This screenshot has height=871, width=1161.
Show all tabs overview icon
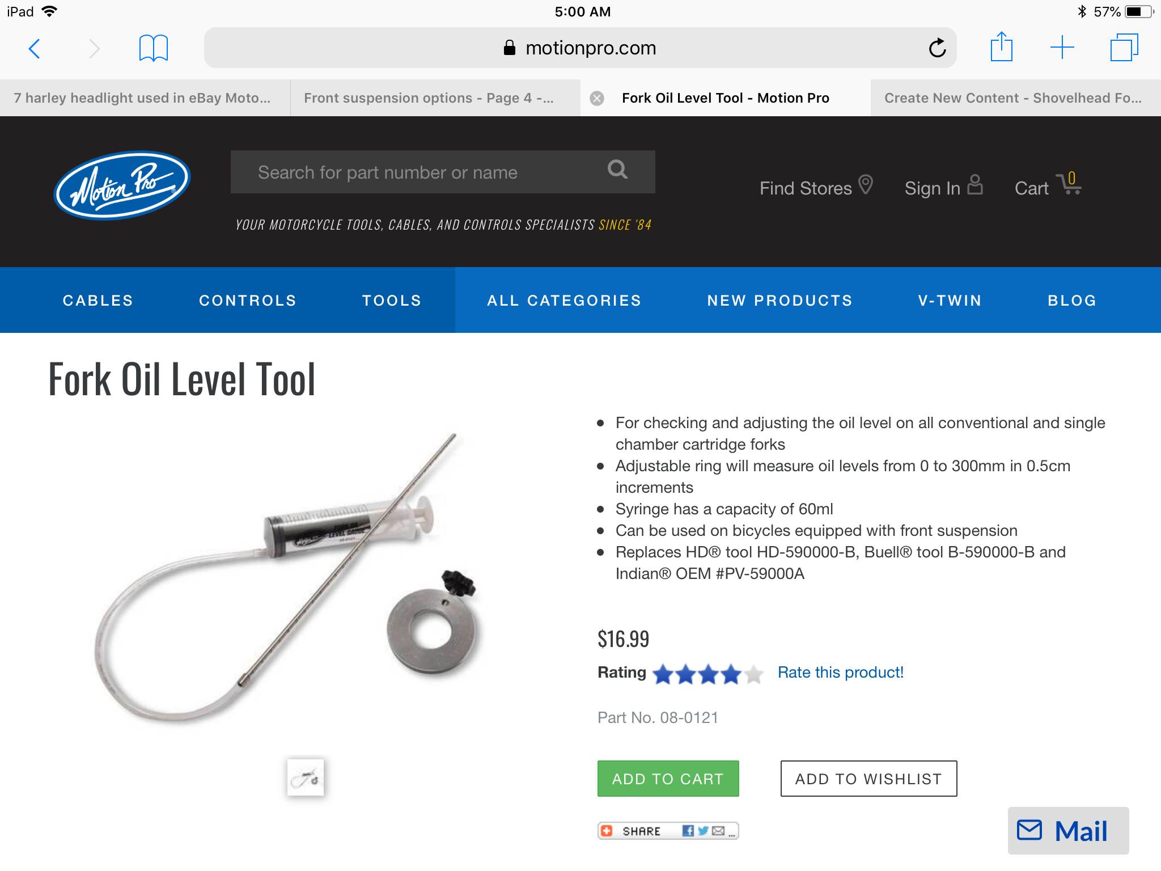(1124, 48)
